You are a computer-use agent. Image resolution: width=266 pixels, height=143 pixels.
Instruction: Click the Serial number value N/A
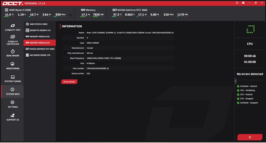tap(88, 73)
